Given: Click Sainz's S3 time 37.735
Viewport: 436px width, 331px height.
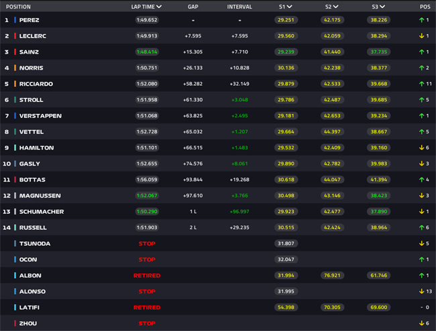Looking at the screenshot, I should pos(379,52).
